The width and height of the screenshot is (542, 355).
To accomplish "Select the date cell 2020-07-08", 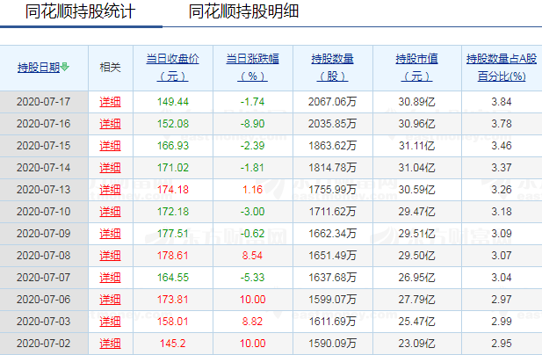I will (44, 256).
